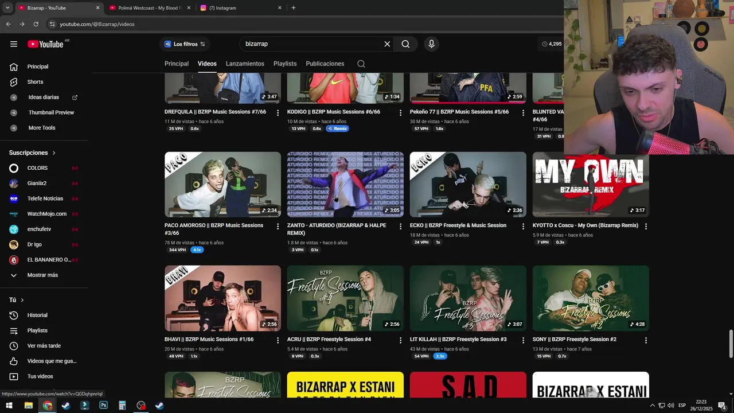Click the search magnifier button
Screen dimensions: 734x413
[x=405, y=44]
